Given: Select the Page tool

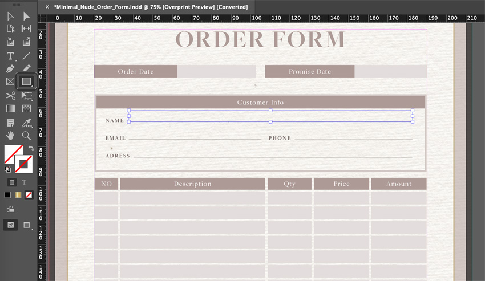Looking at the screenshot, I should point(10,28).
